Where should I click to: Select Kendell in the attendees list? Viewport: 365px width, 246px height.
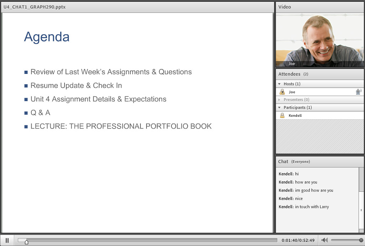[295, 116]
